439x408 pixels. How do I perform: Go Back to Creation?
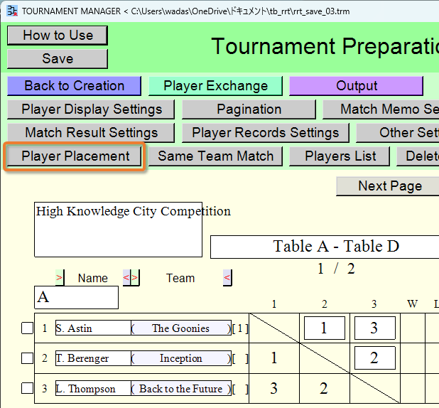74,86
